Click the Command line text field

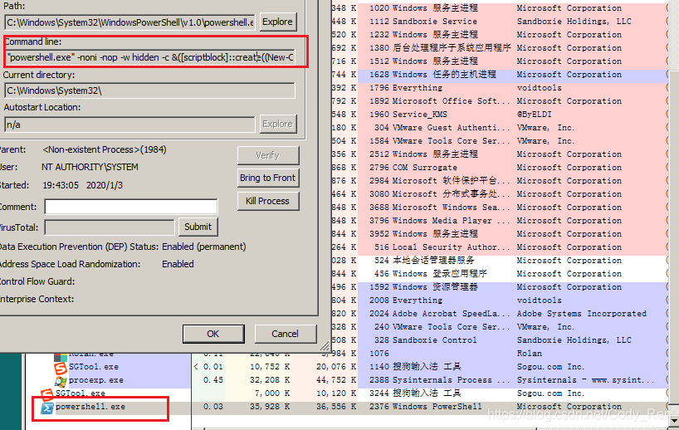150,57
